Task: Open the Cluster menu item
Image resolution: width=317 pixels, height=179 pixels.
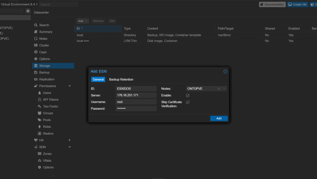Action: click(53, 45)
